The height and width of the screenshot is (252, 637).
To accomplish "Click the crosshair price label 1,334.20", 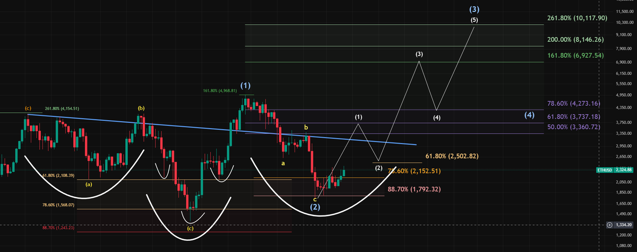I will pyautogui.click(x=624, y=225).
